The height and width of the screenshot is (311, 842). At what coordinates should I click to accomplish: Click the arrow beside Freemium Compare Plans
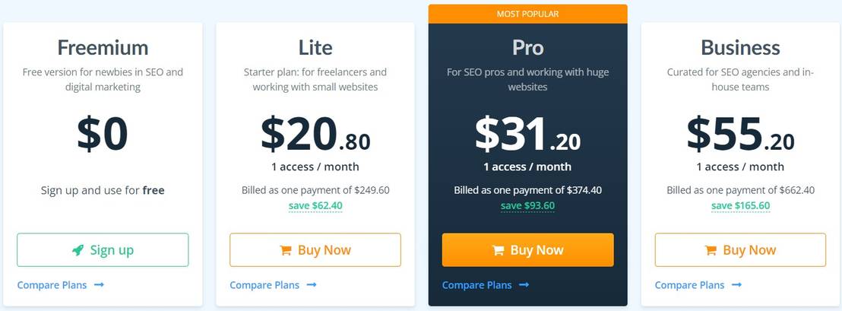pos(99,285)
